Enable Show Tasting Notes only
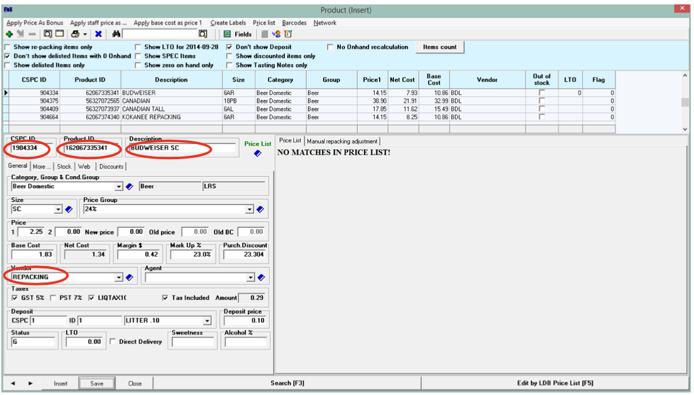 (x=229, y=65)
